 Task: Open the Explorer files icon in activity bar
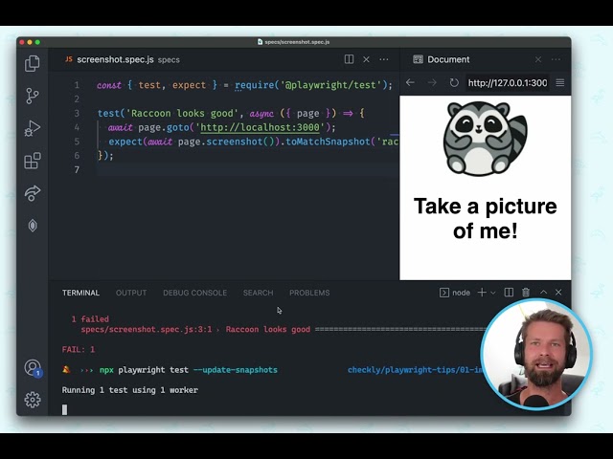(x=33, y=63)
